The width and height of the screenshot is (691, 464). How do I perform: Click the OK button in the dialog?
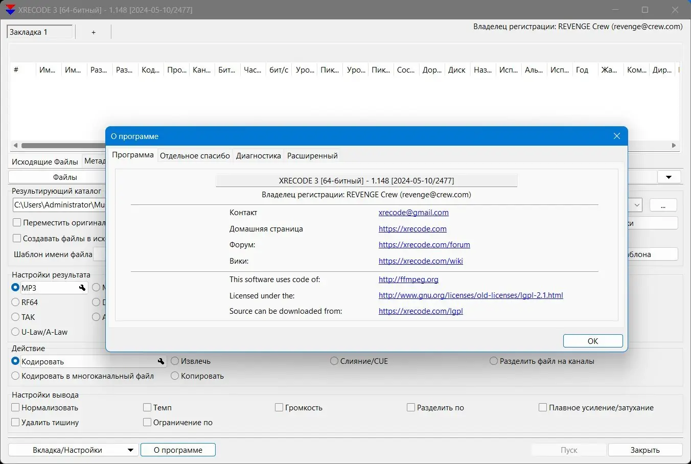tap(593, 341)
